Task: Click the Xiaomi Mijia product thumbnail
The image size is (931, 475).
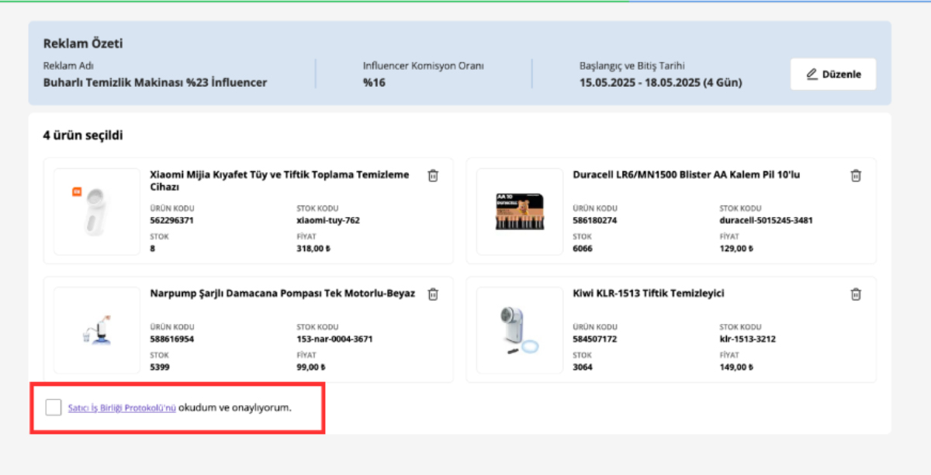Action: tap(96, 212)
